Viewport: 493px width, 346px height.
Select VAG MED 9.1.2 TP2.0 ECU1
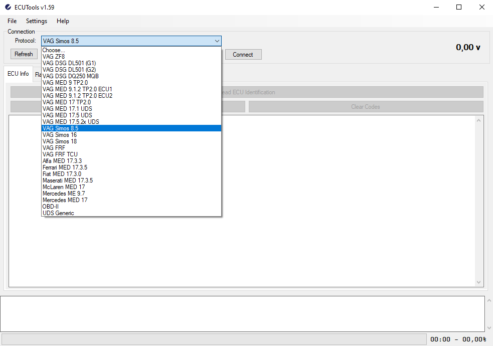(131, 89)
